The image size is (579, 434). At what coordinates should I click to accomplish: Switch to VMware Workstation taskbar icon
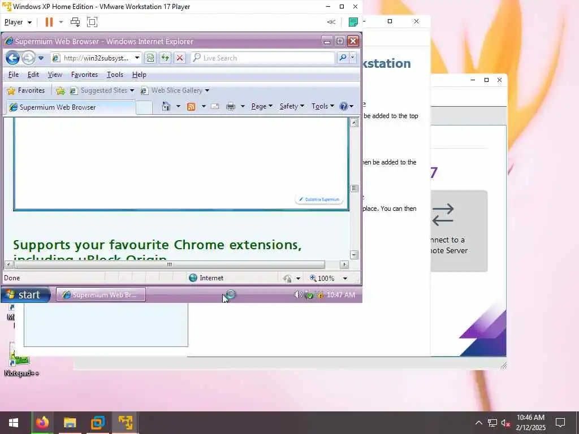click(x=97, y=423)
